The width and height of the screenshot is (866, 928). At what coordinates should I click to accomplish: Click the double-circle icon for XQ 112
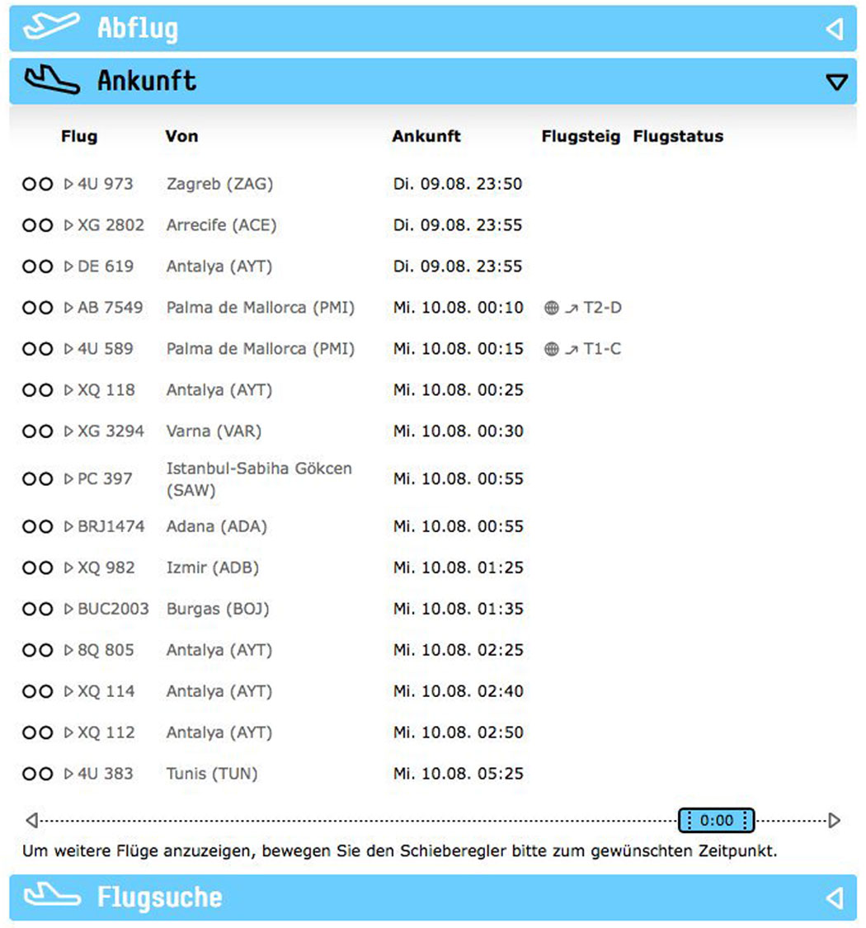tap(37, 733)
